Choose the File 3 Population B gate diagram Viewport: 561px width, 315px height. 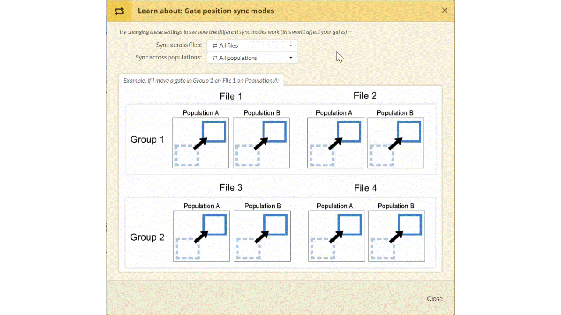[262, 236]
